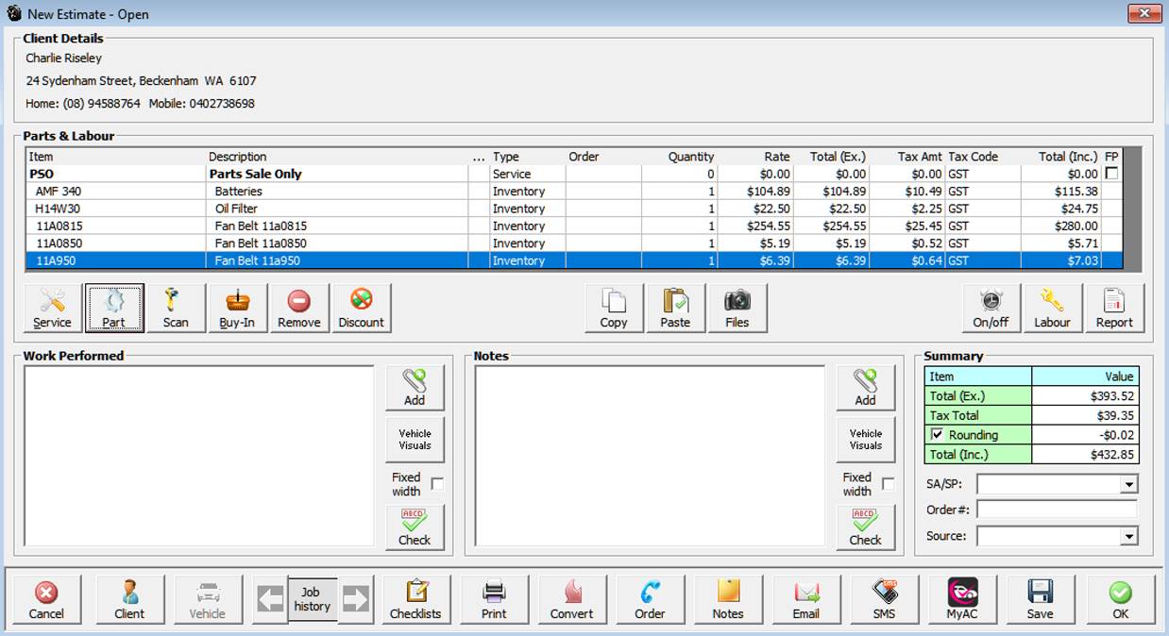Spell Check the Work Performed text
Screen dimensions: 1169x636
(x=415, y=527)
